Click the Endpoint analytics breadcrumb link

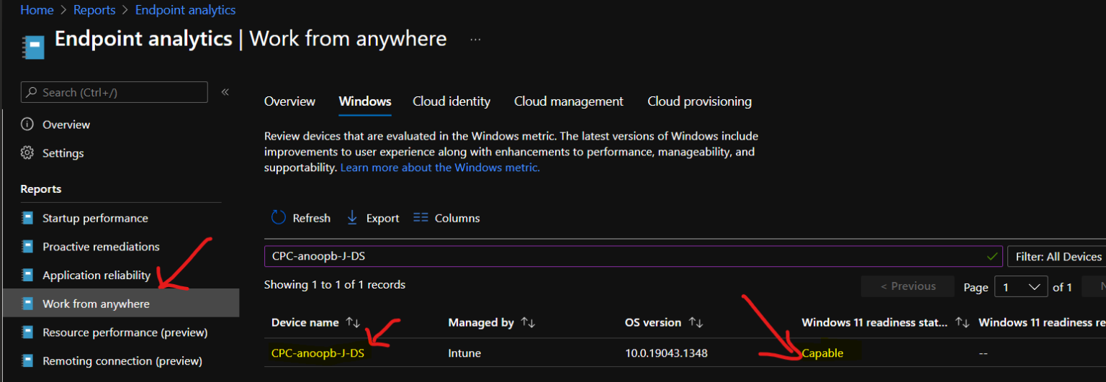(x=185, y=10)
